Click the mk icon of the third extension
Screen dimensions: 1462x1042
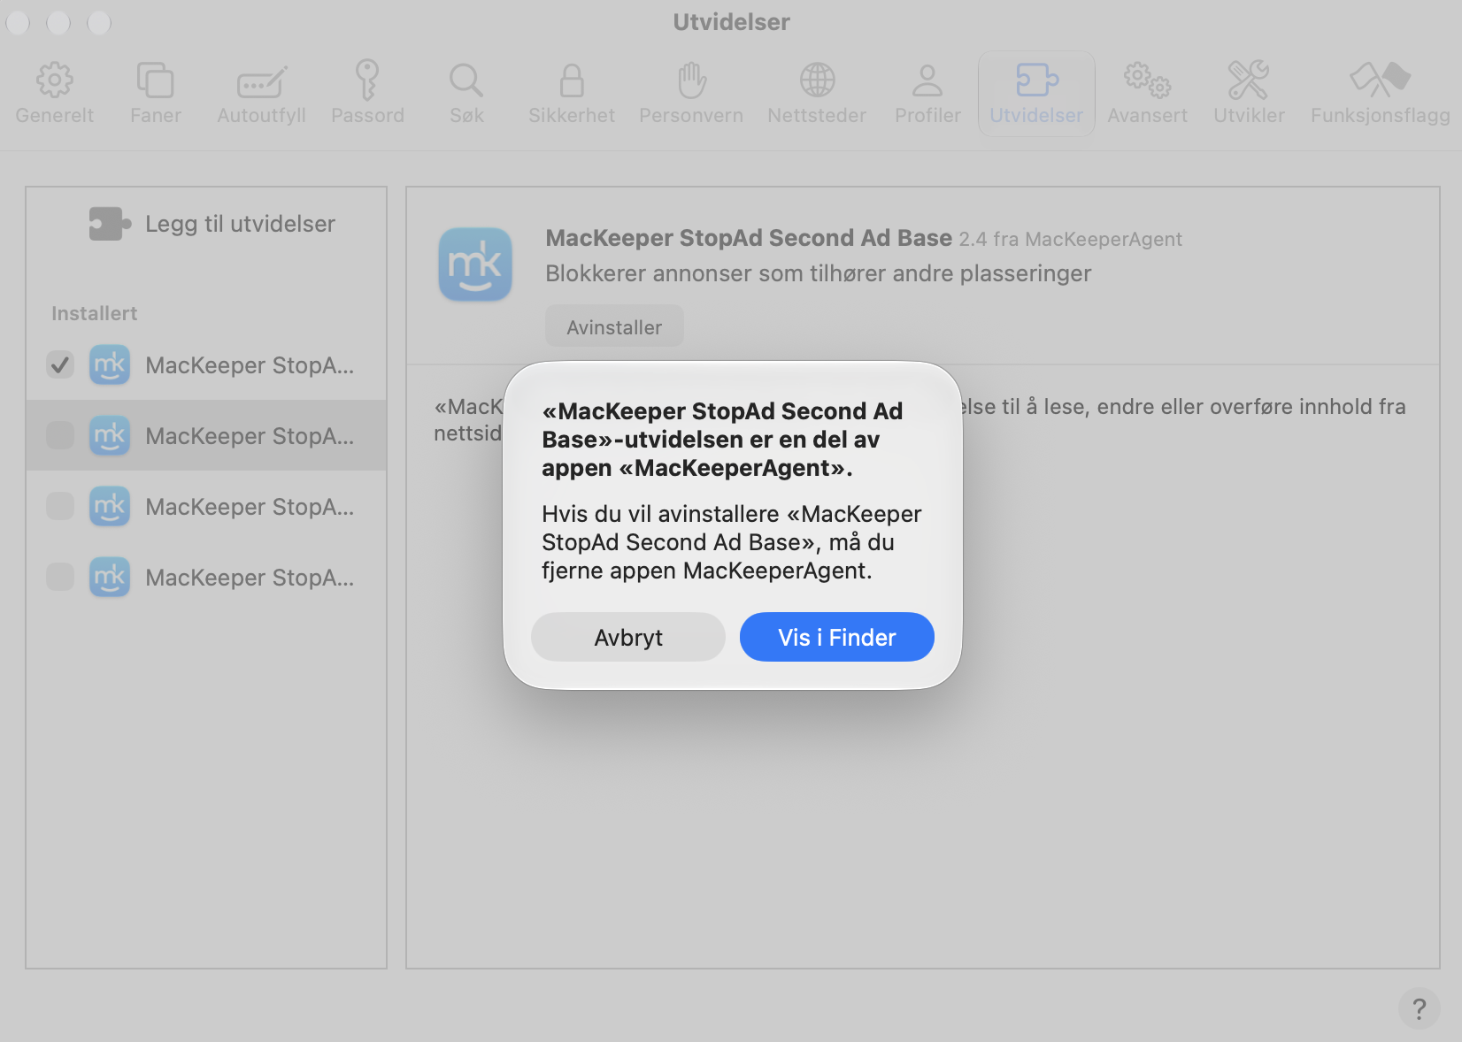tap(110, 506)
